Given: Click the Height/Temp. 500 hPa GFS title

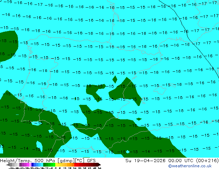Looking at the screenshot, I should click(x=48, y=161).
